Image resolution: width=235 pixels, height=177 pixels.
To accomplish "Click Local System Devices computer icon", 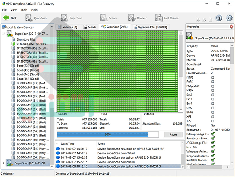I will click(x=4, y=27).
